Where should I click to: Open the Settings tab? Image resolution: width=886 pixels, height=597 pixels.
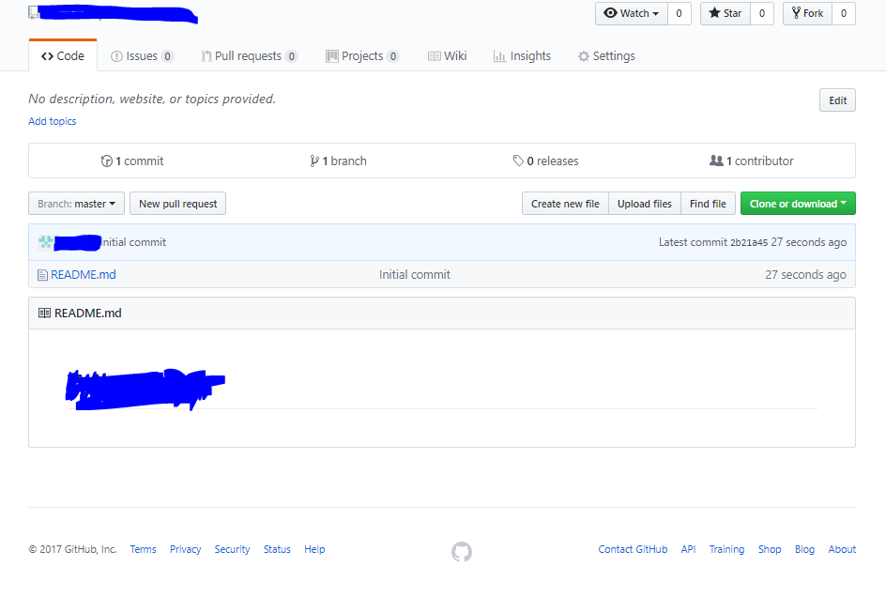606,56
